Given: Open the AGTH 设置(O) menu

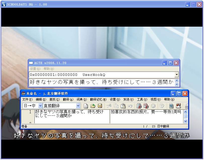Looking at the screenshot, I should point(35,69).
